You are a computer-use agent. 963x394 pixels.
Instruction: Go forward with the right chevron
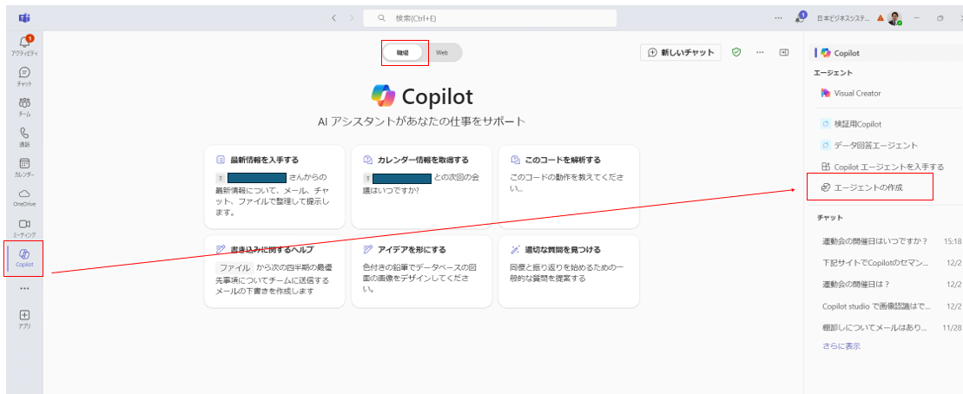[x=352, y=18]
